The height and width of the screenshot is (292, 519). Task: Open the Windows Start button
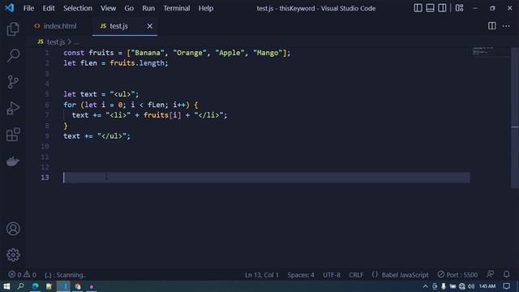6,286
